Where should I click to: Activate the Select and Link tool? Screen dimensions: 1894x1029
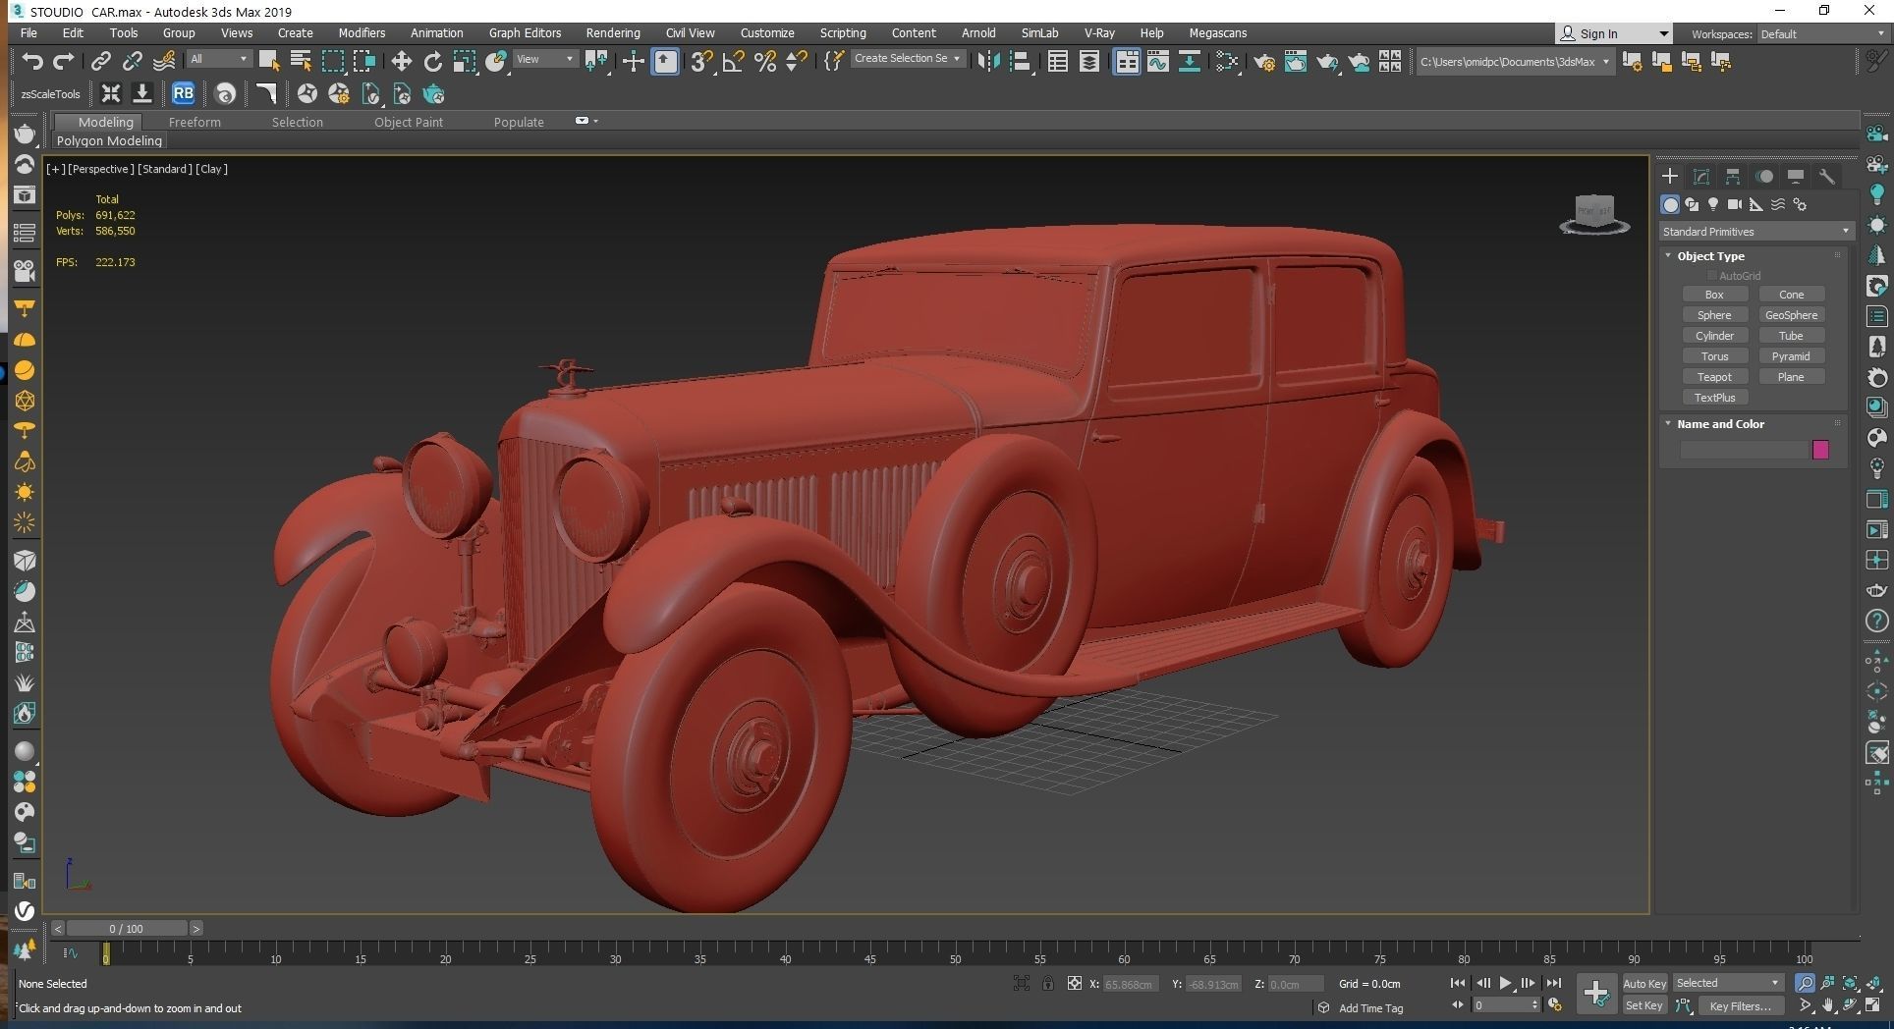[x=100, y=62]
